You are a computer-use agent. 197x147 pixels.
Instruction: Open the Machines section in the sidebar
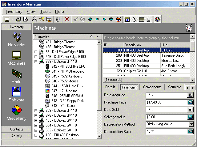16,58
